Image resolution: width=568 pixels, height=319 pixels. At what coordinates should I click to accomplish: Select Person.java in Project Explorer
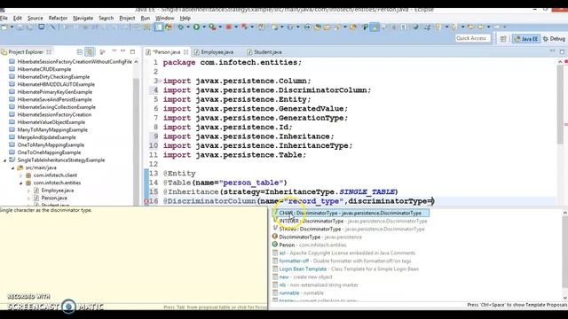(x=54, y=198)
